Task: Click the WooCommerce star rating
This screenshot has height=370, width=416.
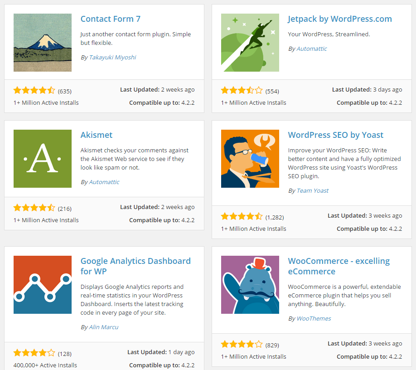Action: coord(242,345)
